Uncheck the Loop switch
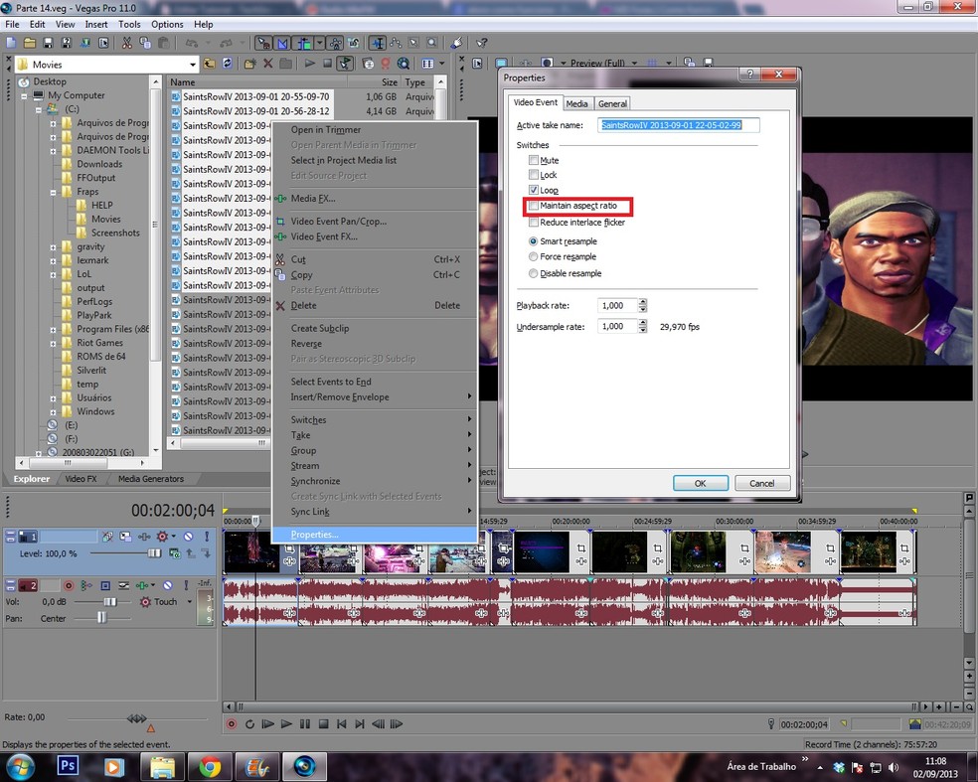 (534, 190)
